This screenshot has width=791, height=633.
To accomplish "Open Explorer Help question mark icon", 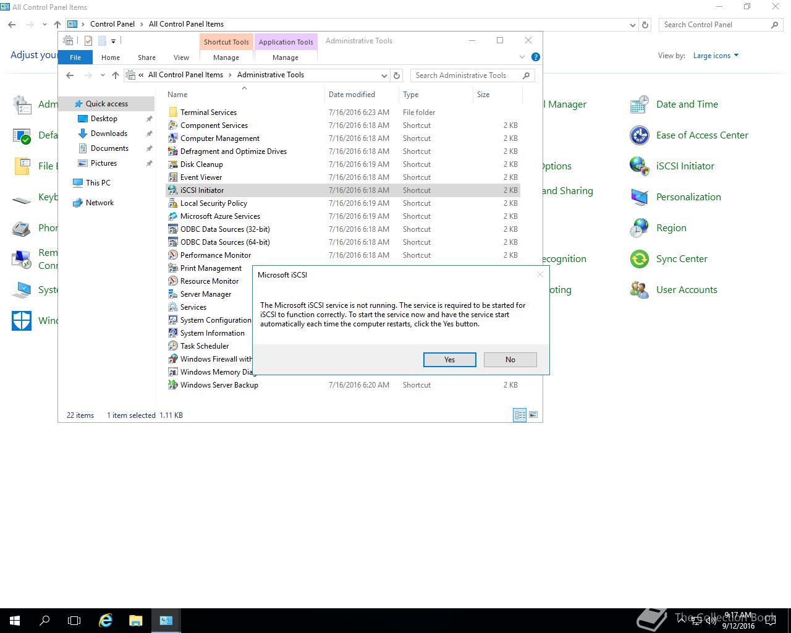I will 536,57.
